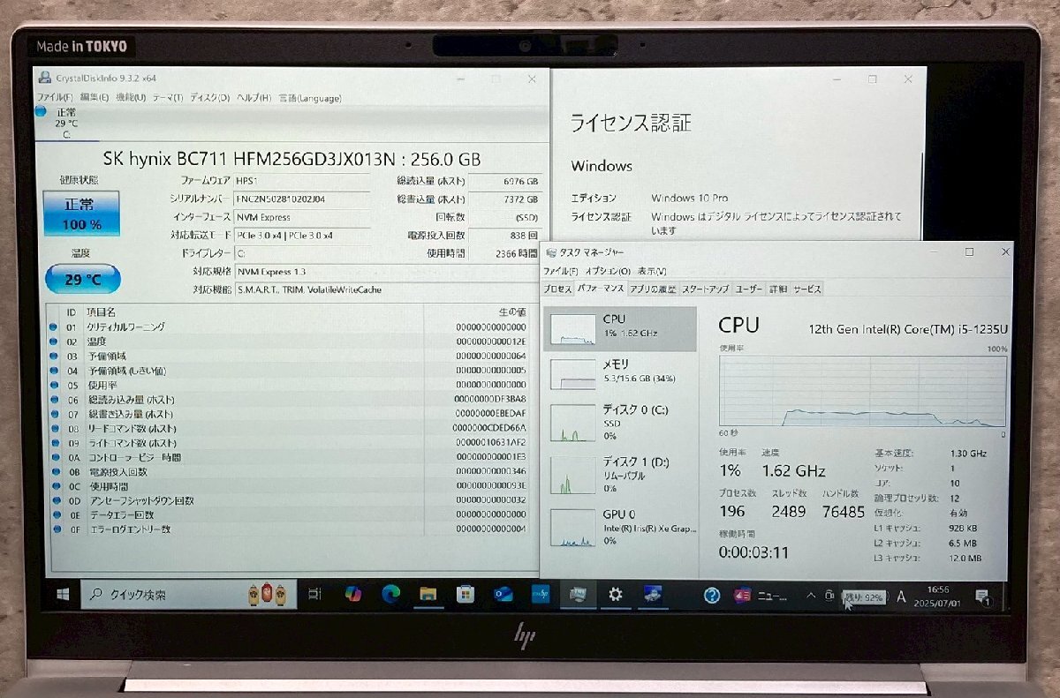
Task: Switch to the 詳細 tab
Action: (x=778, y=289)
